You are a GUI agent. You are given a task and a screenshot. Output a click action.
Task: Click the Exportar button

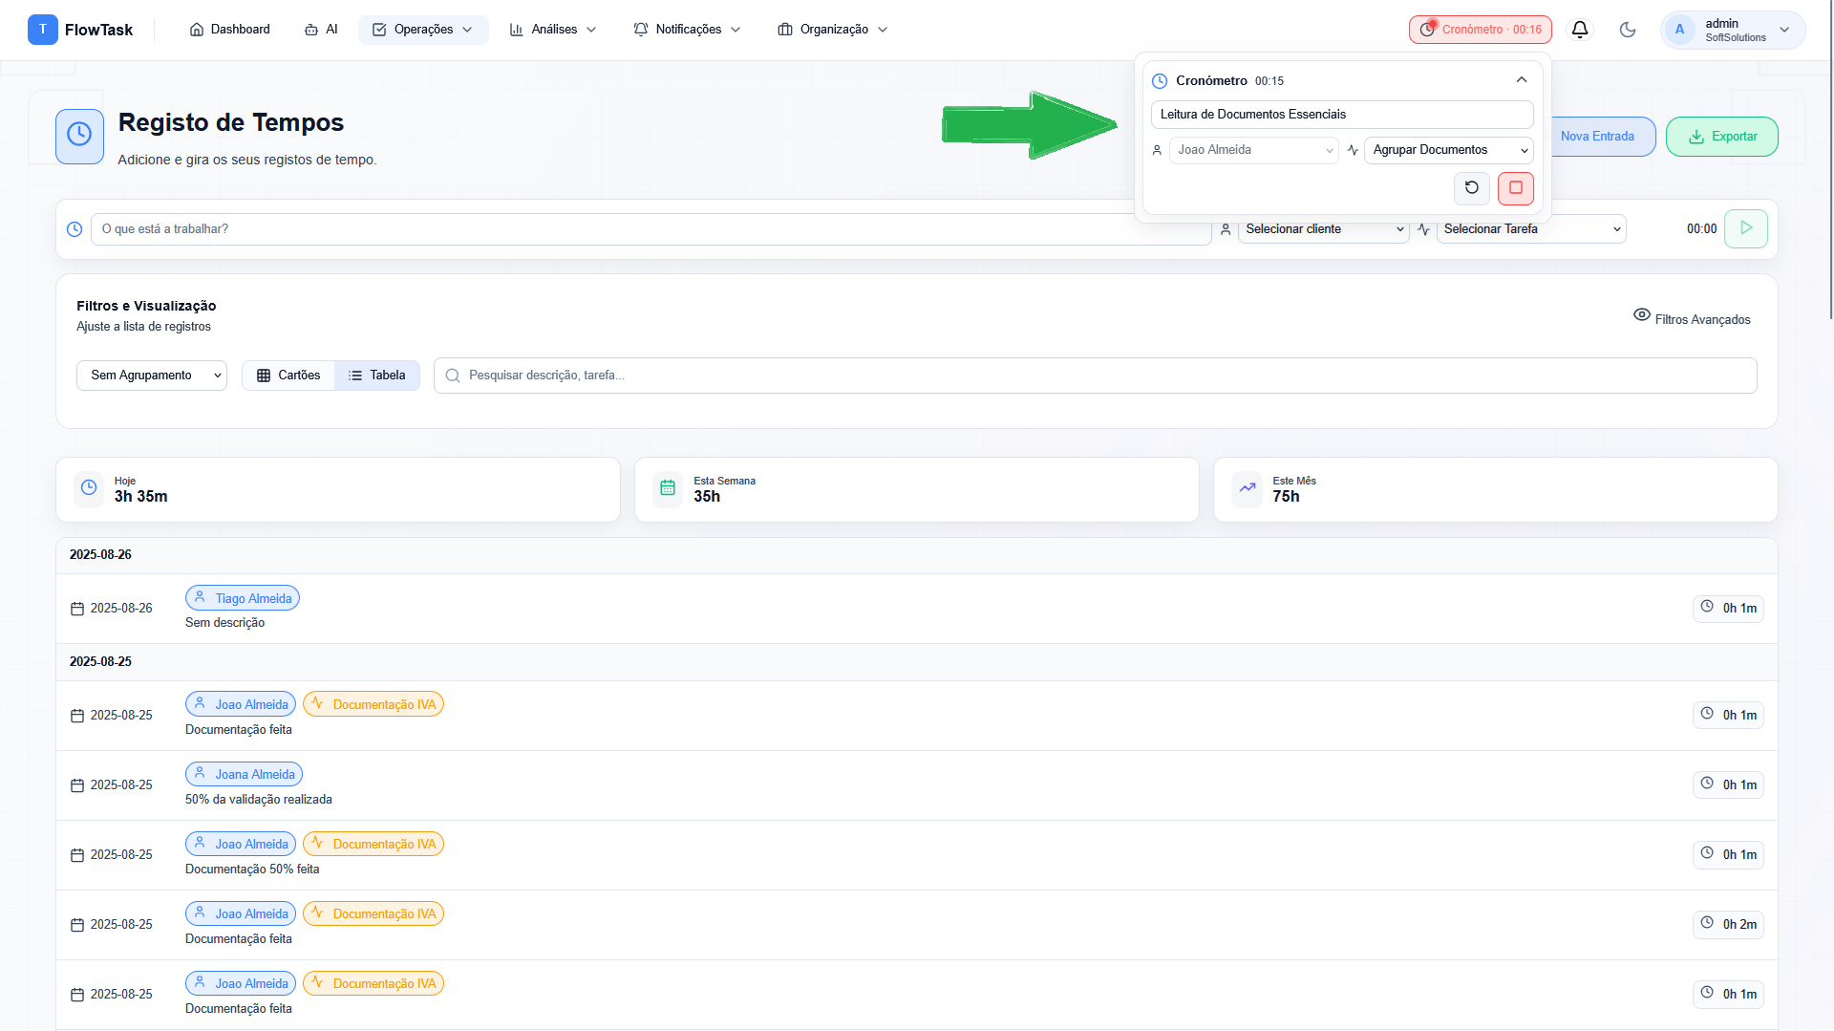click(1721, 137)
